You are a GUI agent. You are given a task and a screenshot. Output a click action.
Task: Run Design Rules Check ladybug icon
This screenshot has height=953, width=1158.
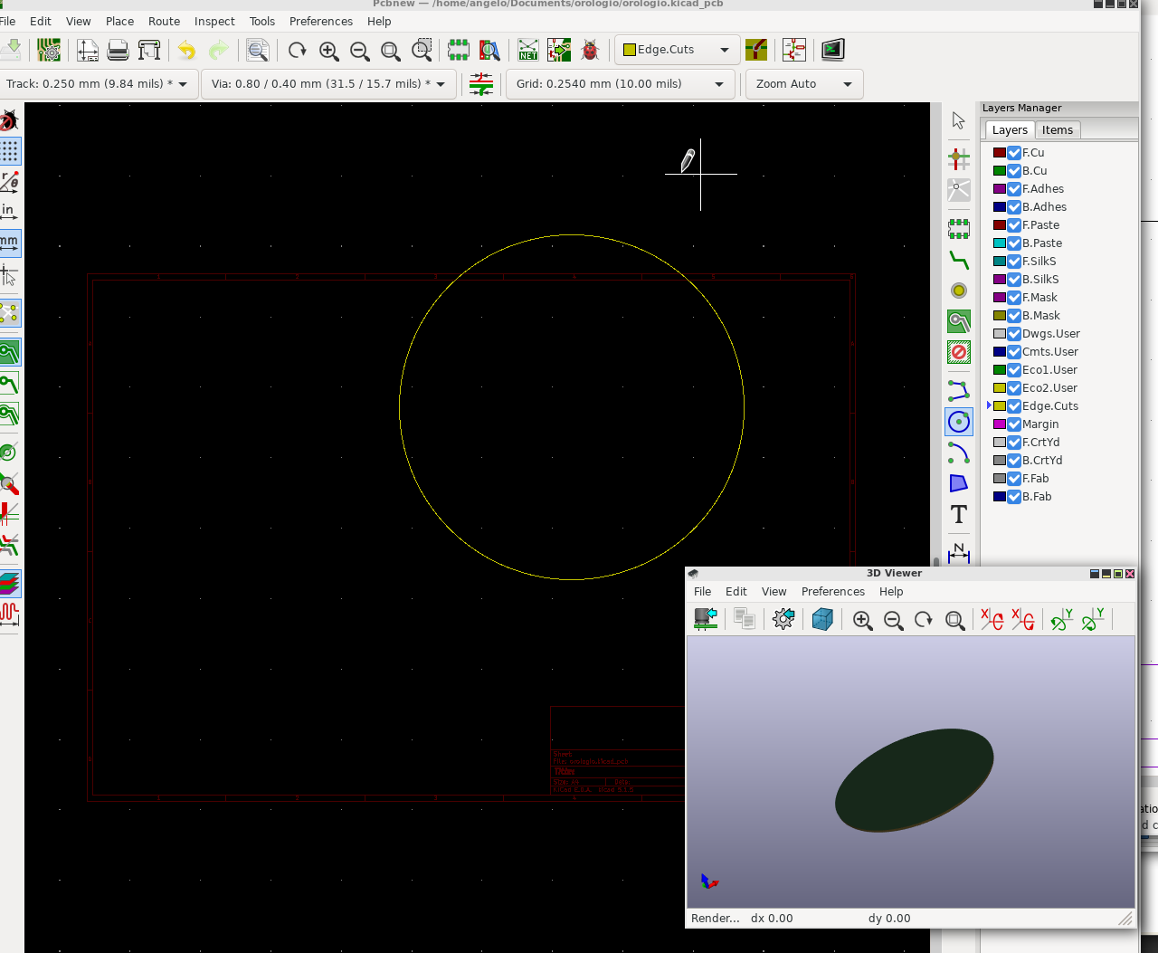[590, 50]
